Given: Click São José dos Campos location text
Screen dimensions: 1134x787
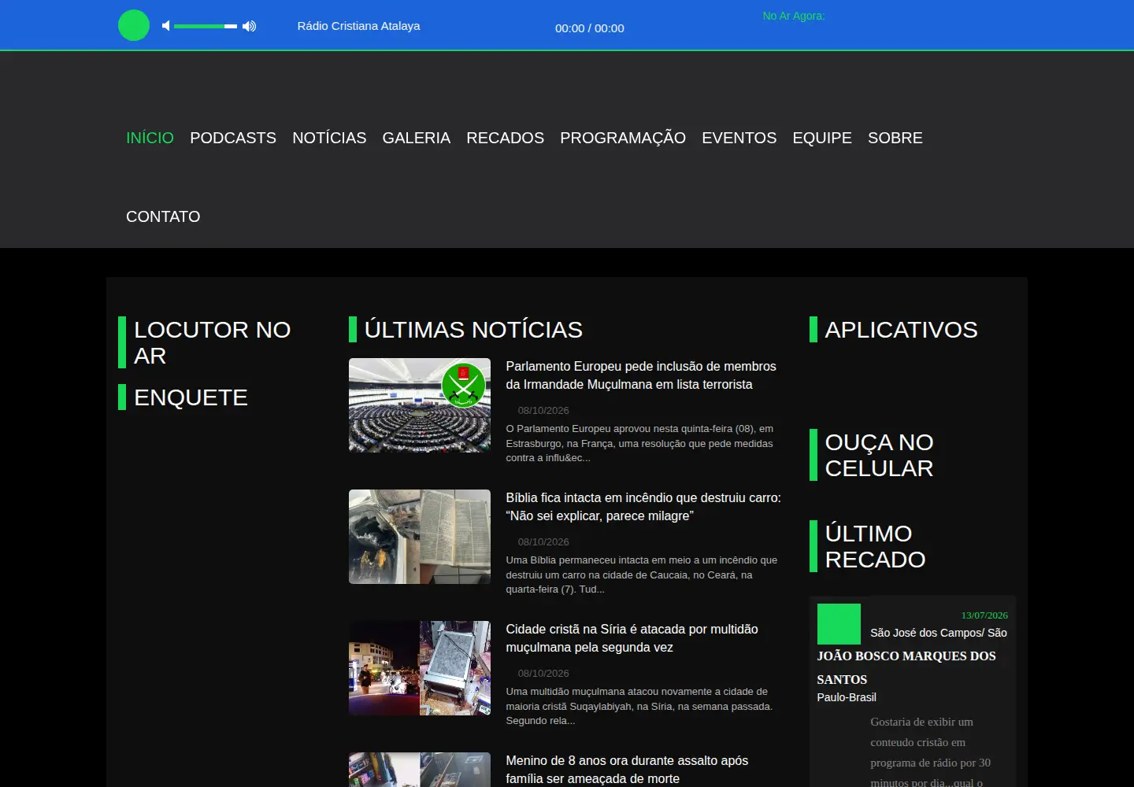Looking at the screenshot, I should [x=939, y=633].
